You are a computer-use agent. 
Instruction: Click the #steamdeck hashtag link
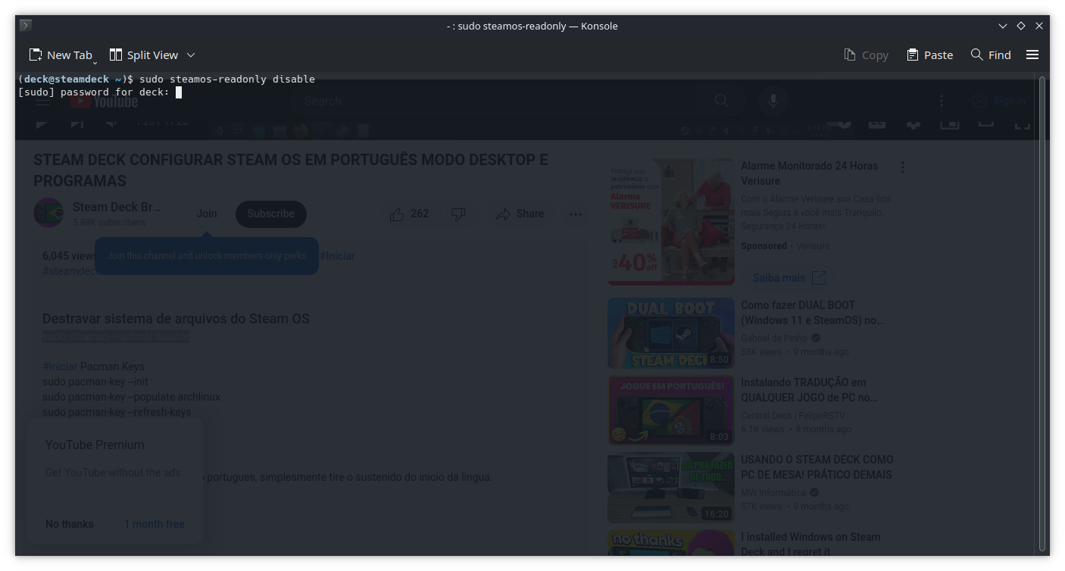(70, 271)
